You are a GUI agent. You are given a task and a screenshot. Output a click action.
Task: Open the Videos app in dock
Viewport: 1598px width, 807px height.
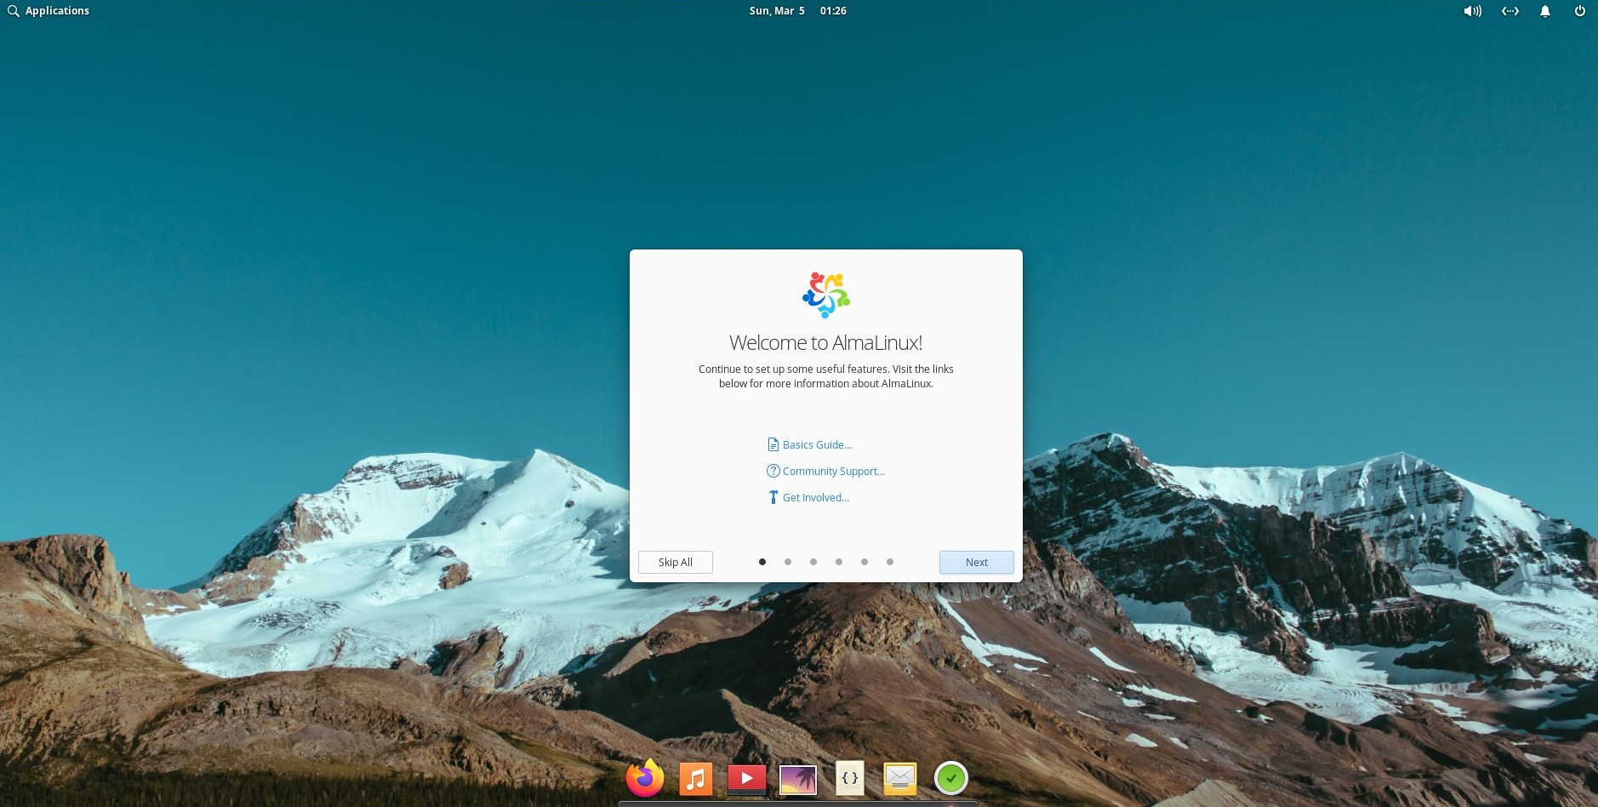[746, 778]
